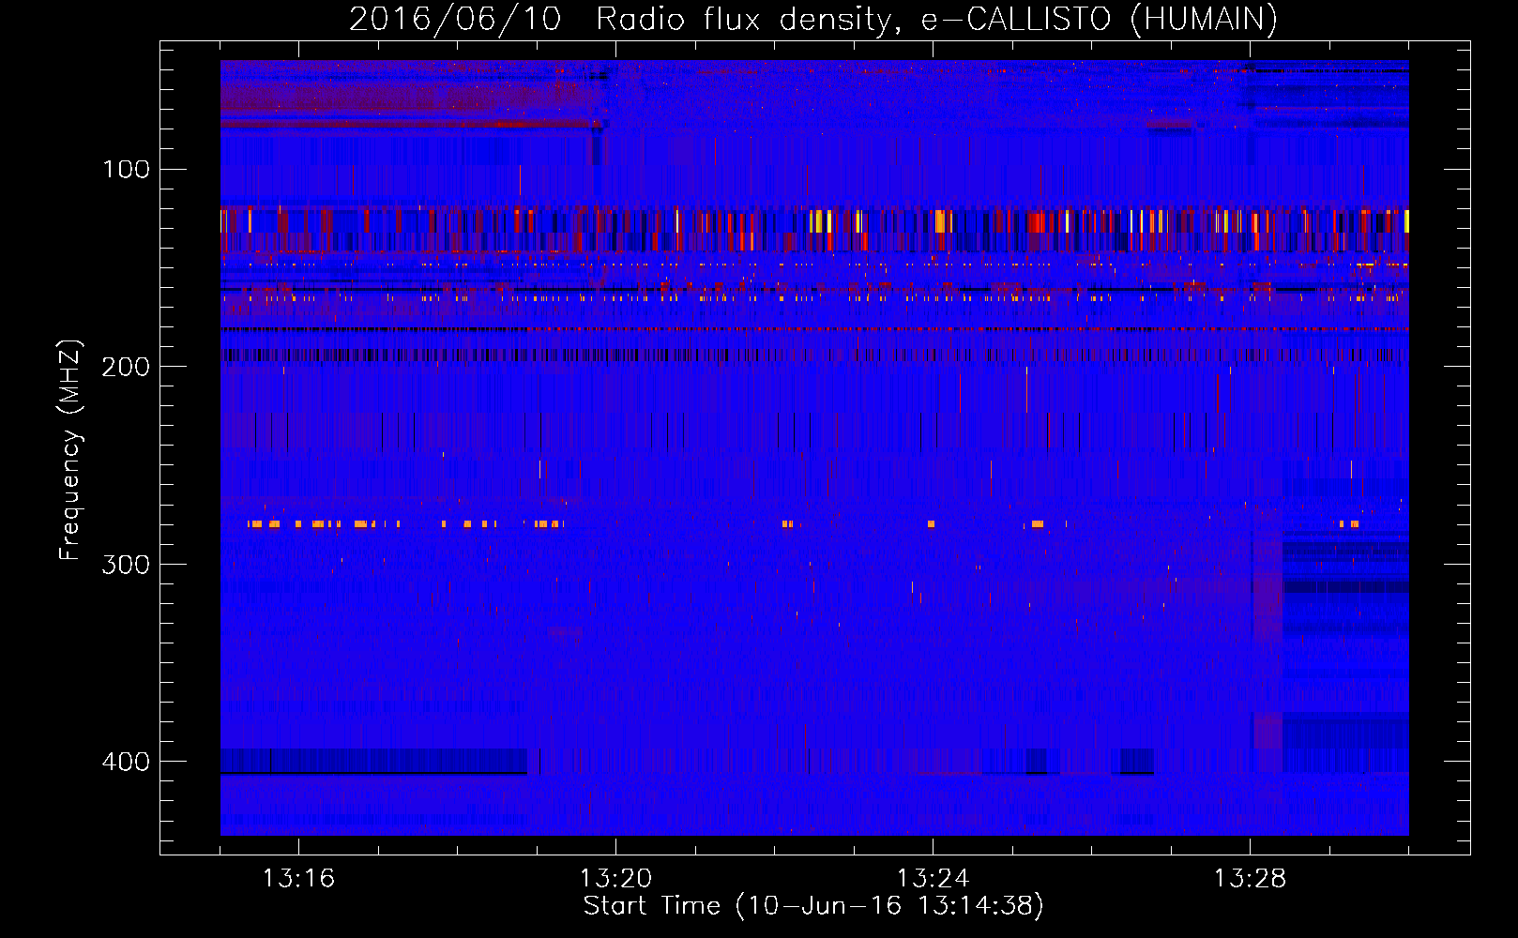Click the 13:16 time axis label
Screen dimensions: 1518x938
point(298,879)
